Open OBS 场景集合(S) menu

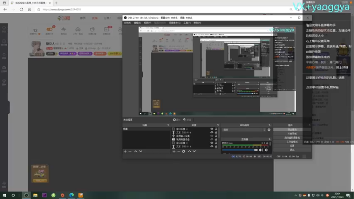pos(174,23)
